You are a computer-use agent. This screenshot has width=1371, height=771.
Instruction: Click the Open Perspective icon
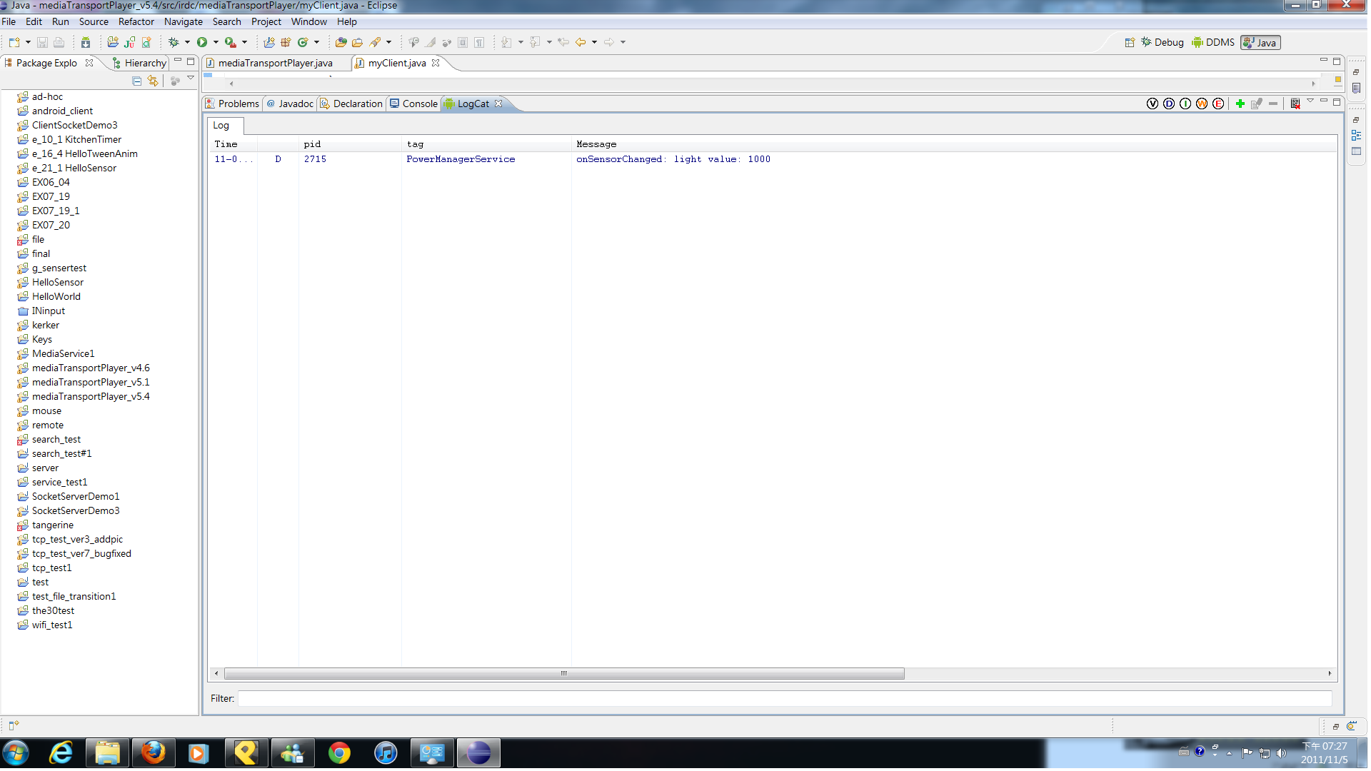click(x=1130, y=43)
